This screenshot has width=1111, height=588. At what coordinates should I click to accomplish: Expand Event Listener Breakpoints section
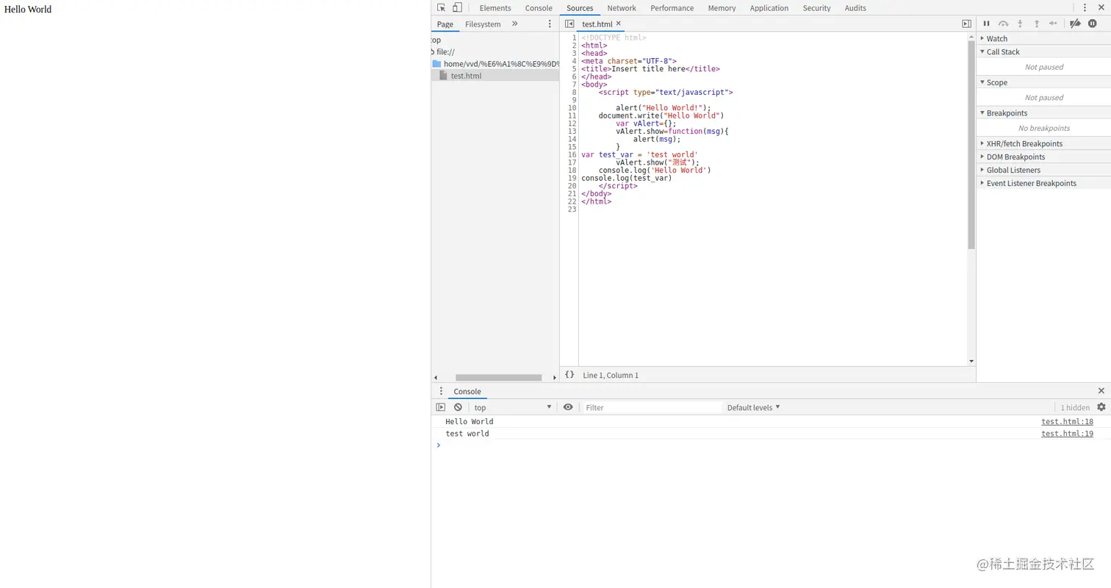coord(1043,183)
